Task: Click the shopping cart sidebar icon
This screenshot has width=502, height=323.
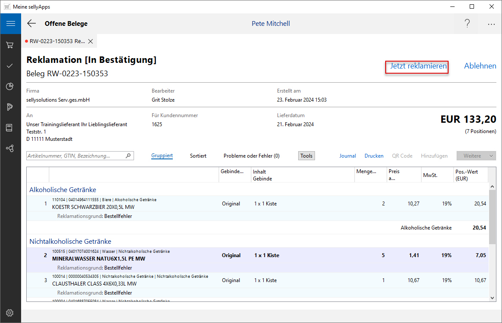Action: click(10, 45)
